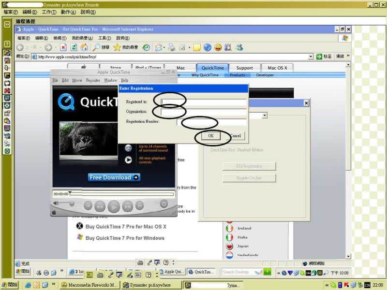Click the Apple logo tab on website
Screen dimensions: 387x290
[x=83, y=67]
